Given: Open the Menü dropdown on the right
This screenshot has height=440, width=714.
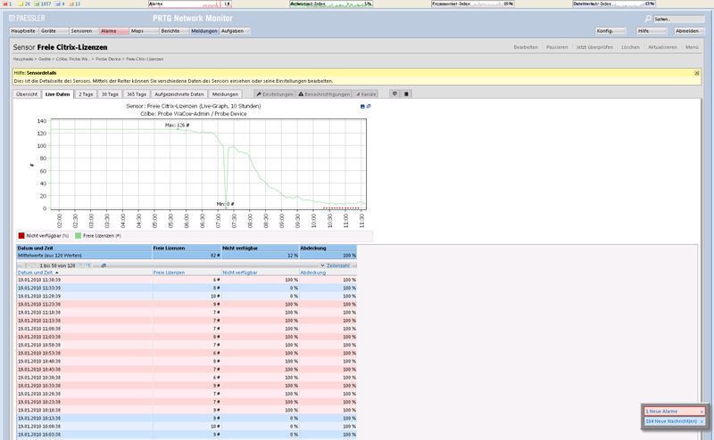Looking at the screenshot, I should coord(692,46).
